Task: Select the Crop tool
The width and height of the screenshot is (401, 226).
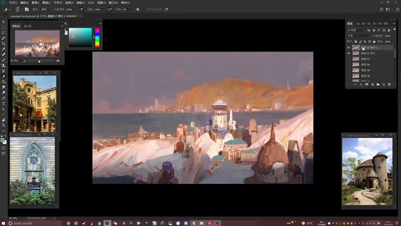Action: click(4, 43)
